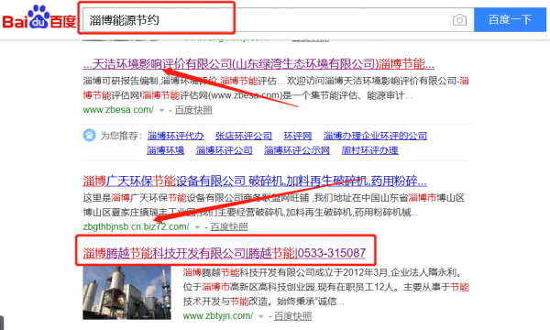The height and width of the screenshot is (330, 550).
Task: Open the 淄博广天环保节能设备有限公司 result title
Action: (255, 181)
